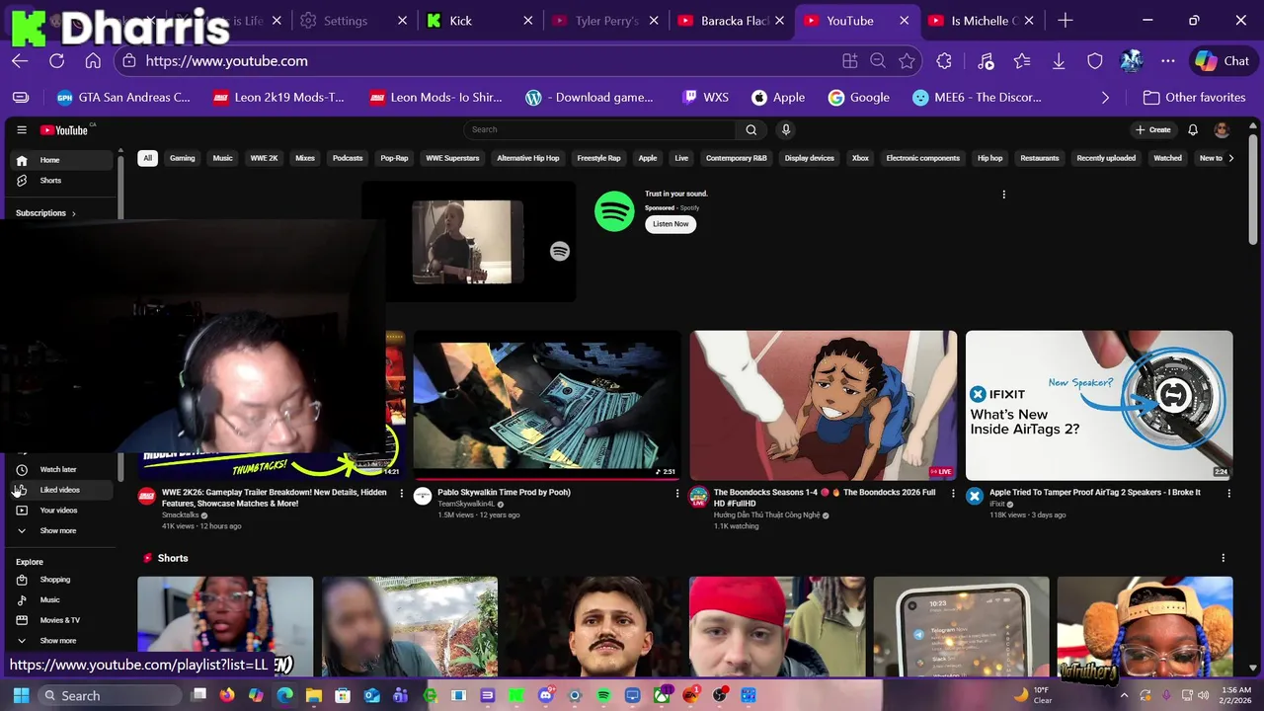Screen dimensions: 1264x711
Task: Open Other favorites folder
Action: (x=1194, y=97)
